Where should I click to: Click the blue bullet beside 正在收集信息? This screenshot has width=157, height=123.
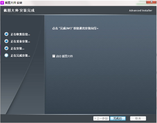[x=6, y=34]
